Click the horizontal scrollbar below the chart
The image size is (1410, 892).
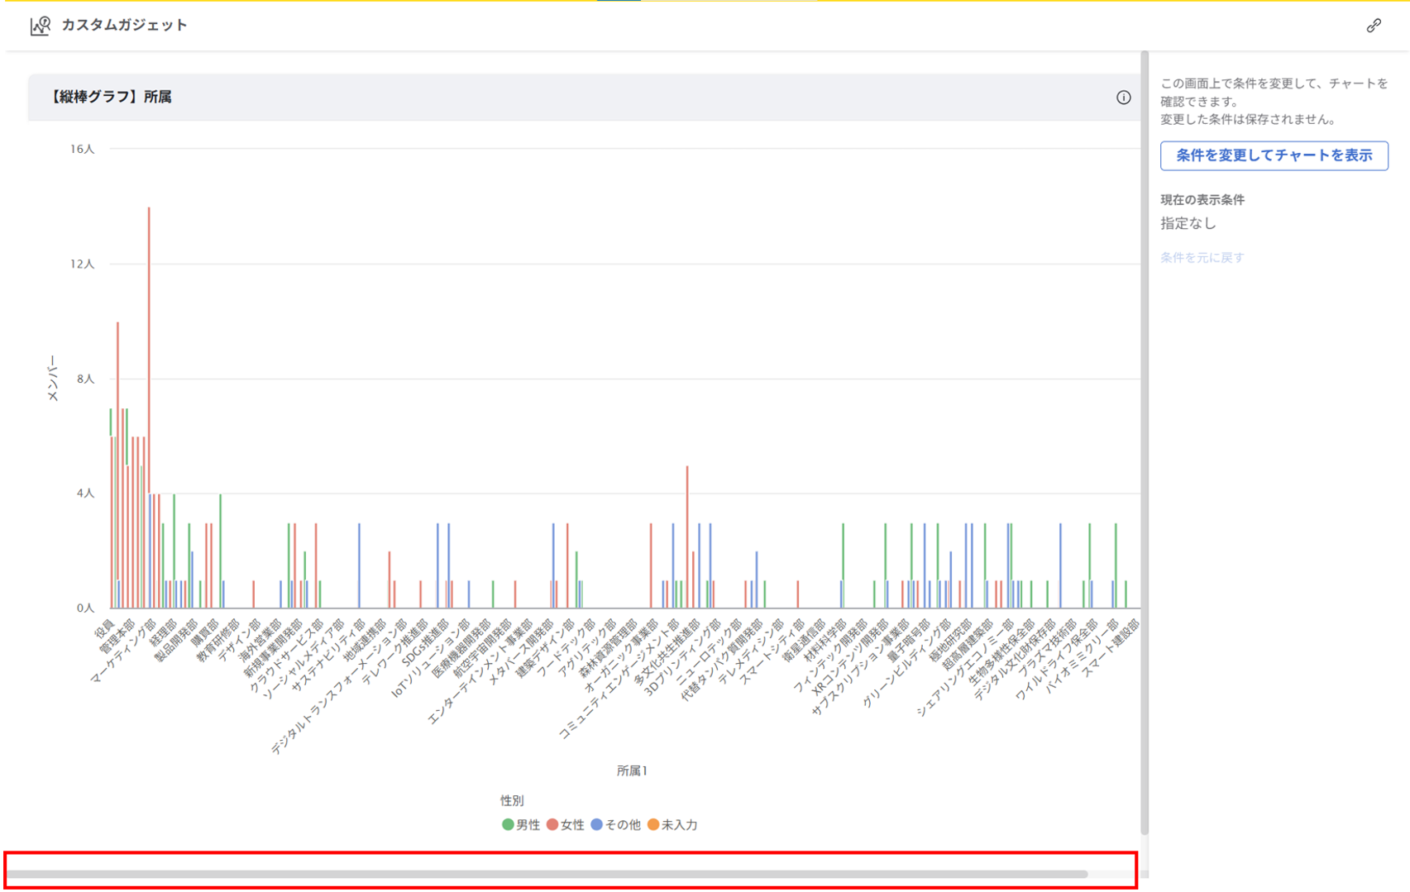pos(546,874)
